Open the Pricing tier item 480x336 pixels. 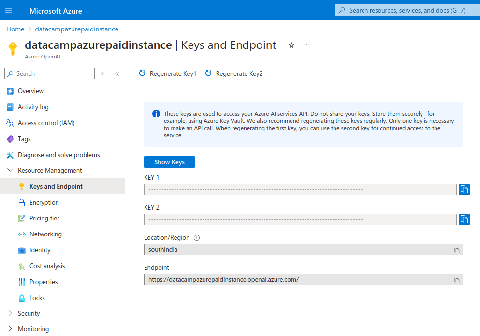coord(44,218)
